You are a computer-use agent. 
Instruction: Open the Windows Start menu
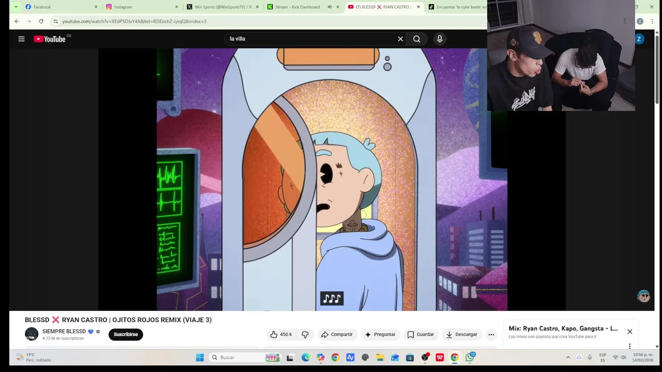click(200, 357)
